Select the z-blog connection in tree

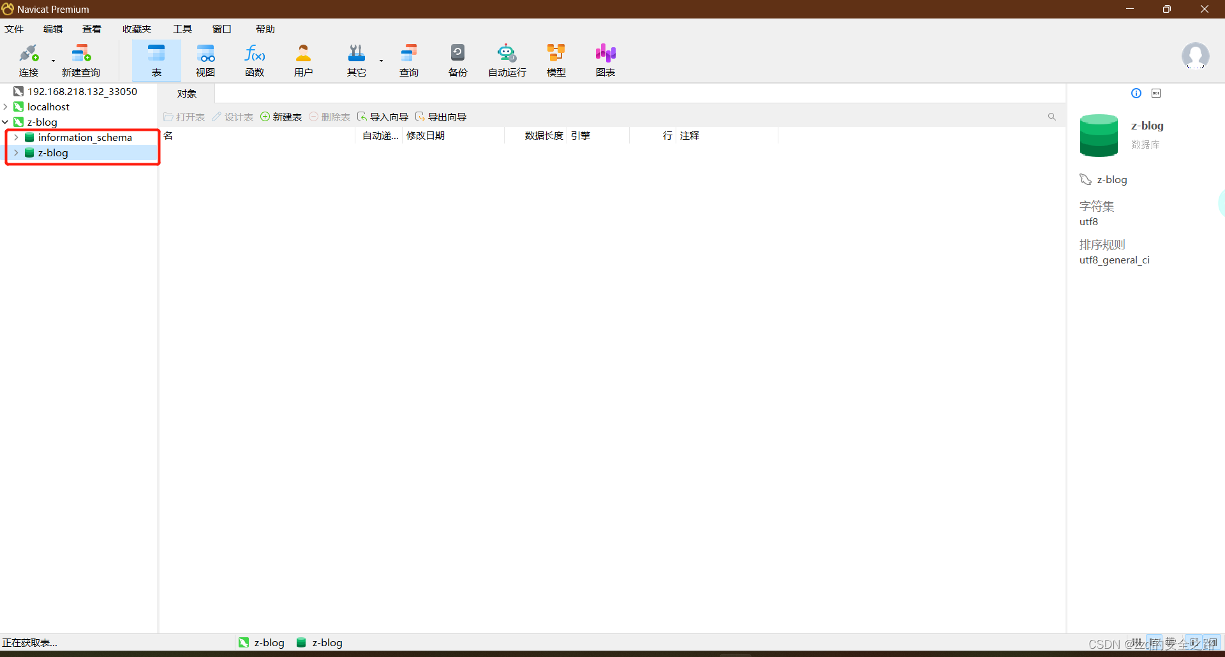pyautogui.click(x=42, y=122)
